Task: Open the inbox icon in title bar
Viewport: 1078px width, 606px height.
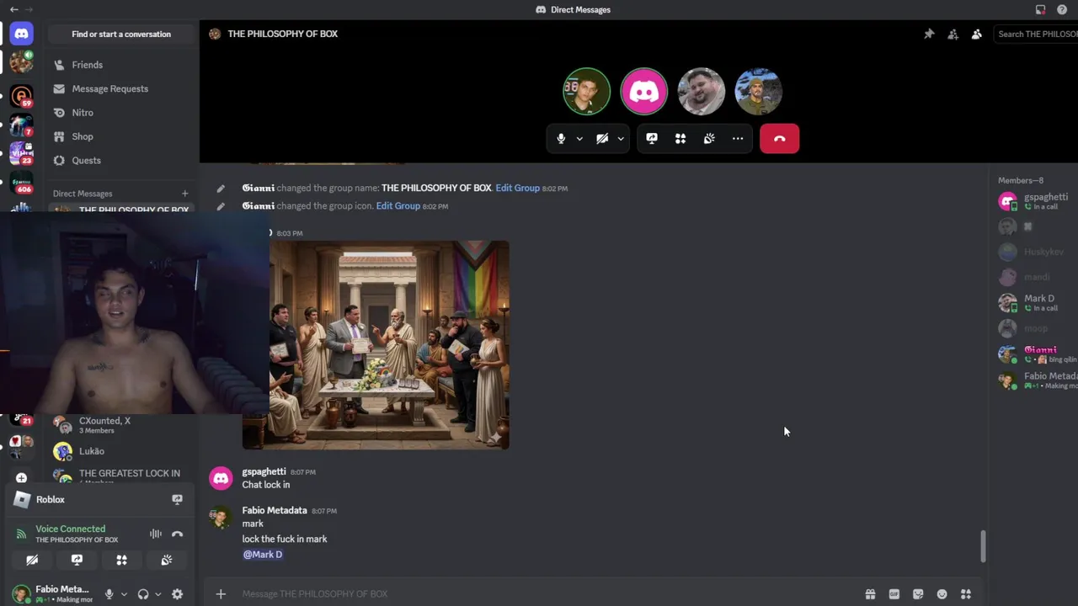Action: [x=1040, y=9]
